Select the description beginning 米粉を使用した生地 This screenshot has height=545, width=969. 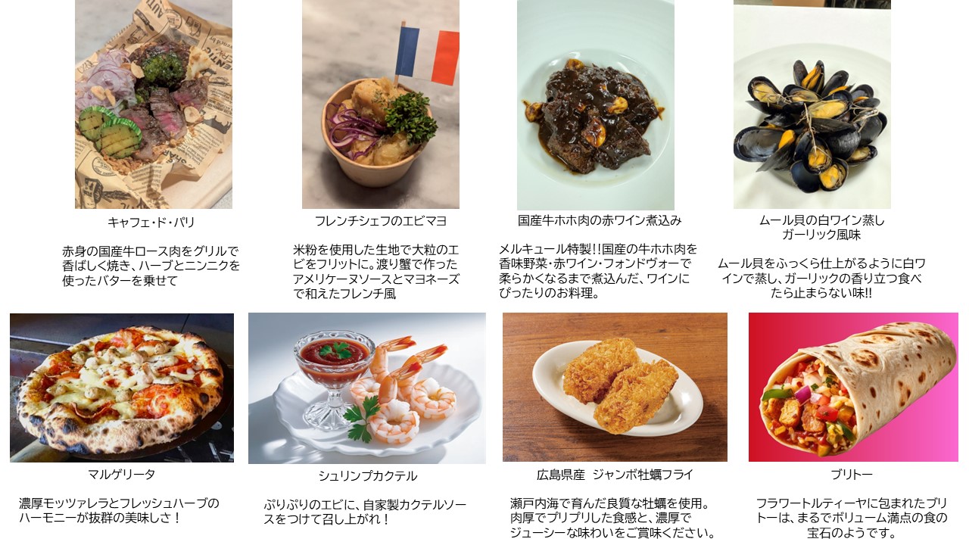coord(376,272)
